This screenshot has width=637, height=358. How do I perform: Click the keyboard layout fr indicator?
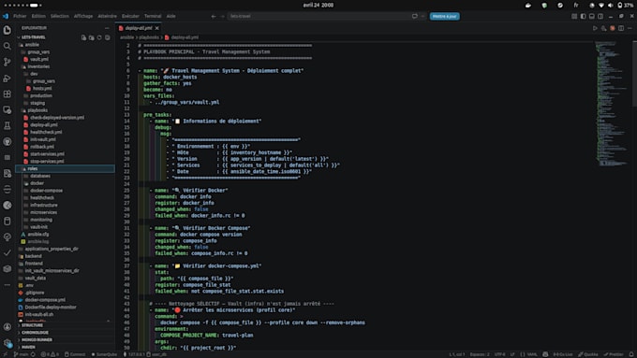(x=576, y=6)
